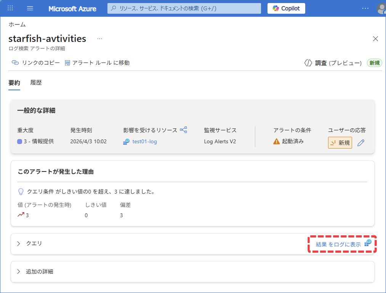Click the affected resources share icon
This screenshot has height=293, width=386.
coord(184,130)
